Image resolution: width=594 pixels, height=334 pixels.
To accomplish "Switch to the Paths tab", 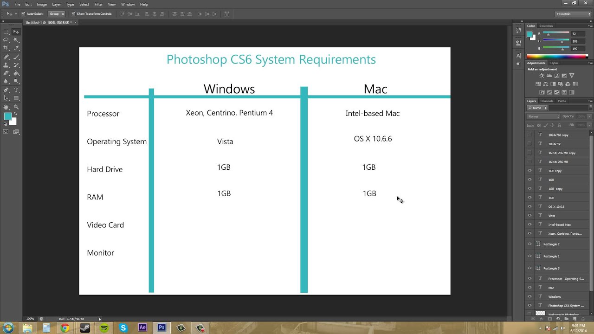I will (x=562, y=101).
